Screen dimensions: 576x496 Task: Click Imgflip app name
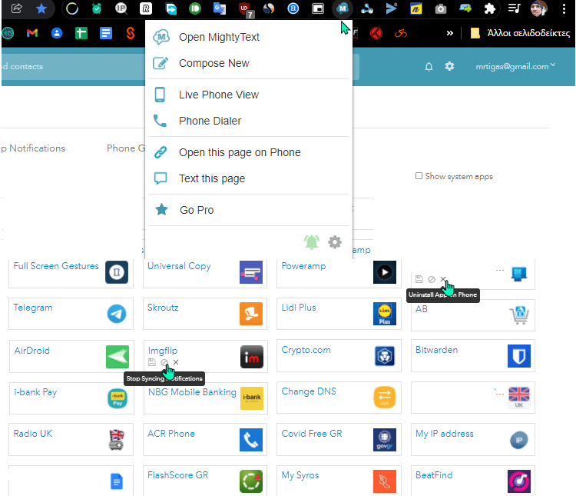[163, 351]
